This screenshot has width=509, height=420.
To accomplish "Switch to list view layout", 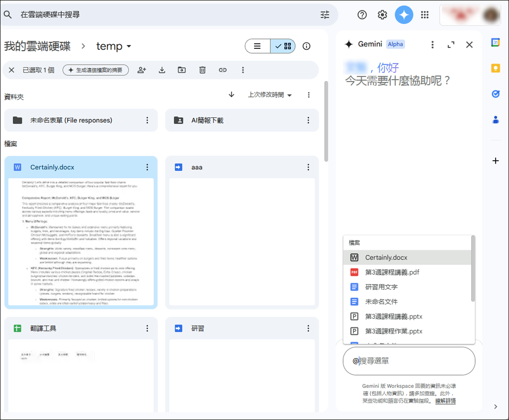I will pyautogui.click(x=257, y=46).
